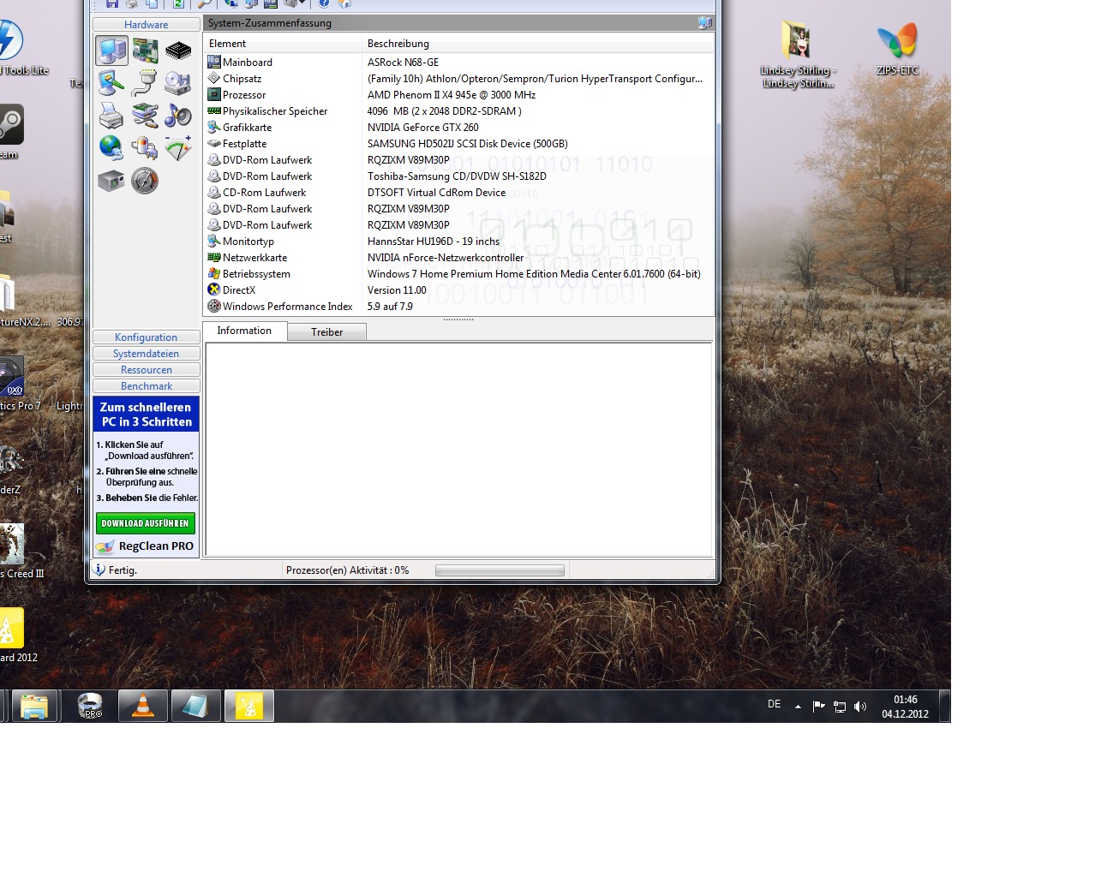Select the Mainboard row
This screenshot has height=877, width=1101.
(458, 63)
